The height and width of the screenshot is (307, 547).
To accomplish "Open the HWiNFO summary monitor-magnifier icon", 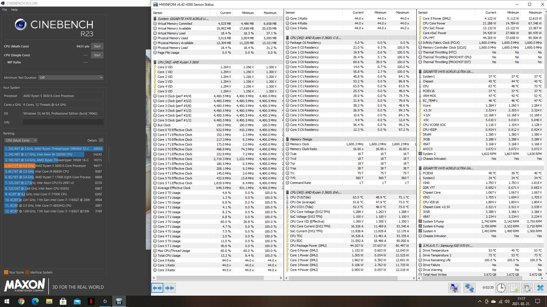I will tap(454, 288).
